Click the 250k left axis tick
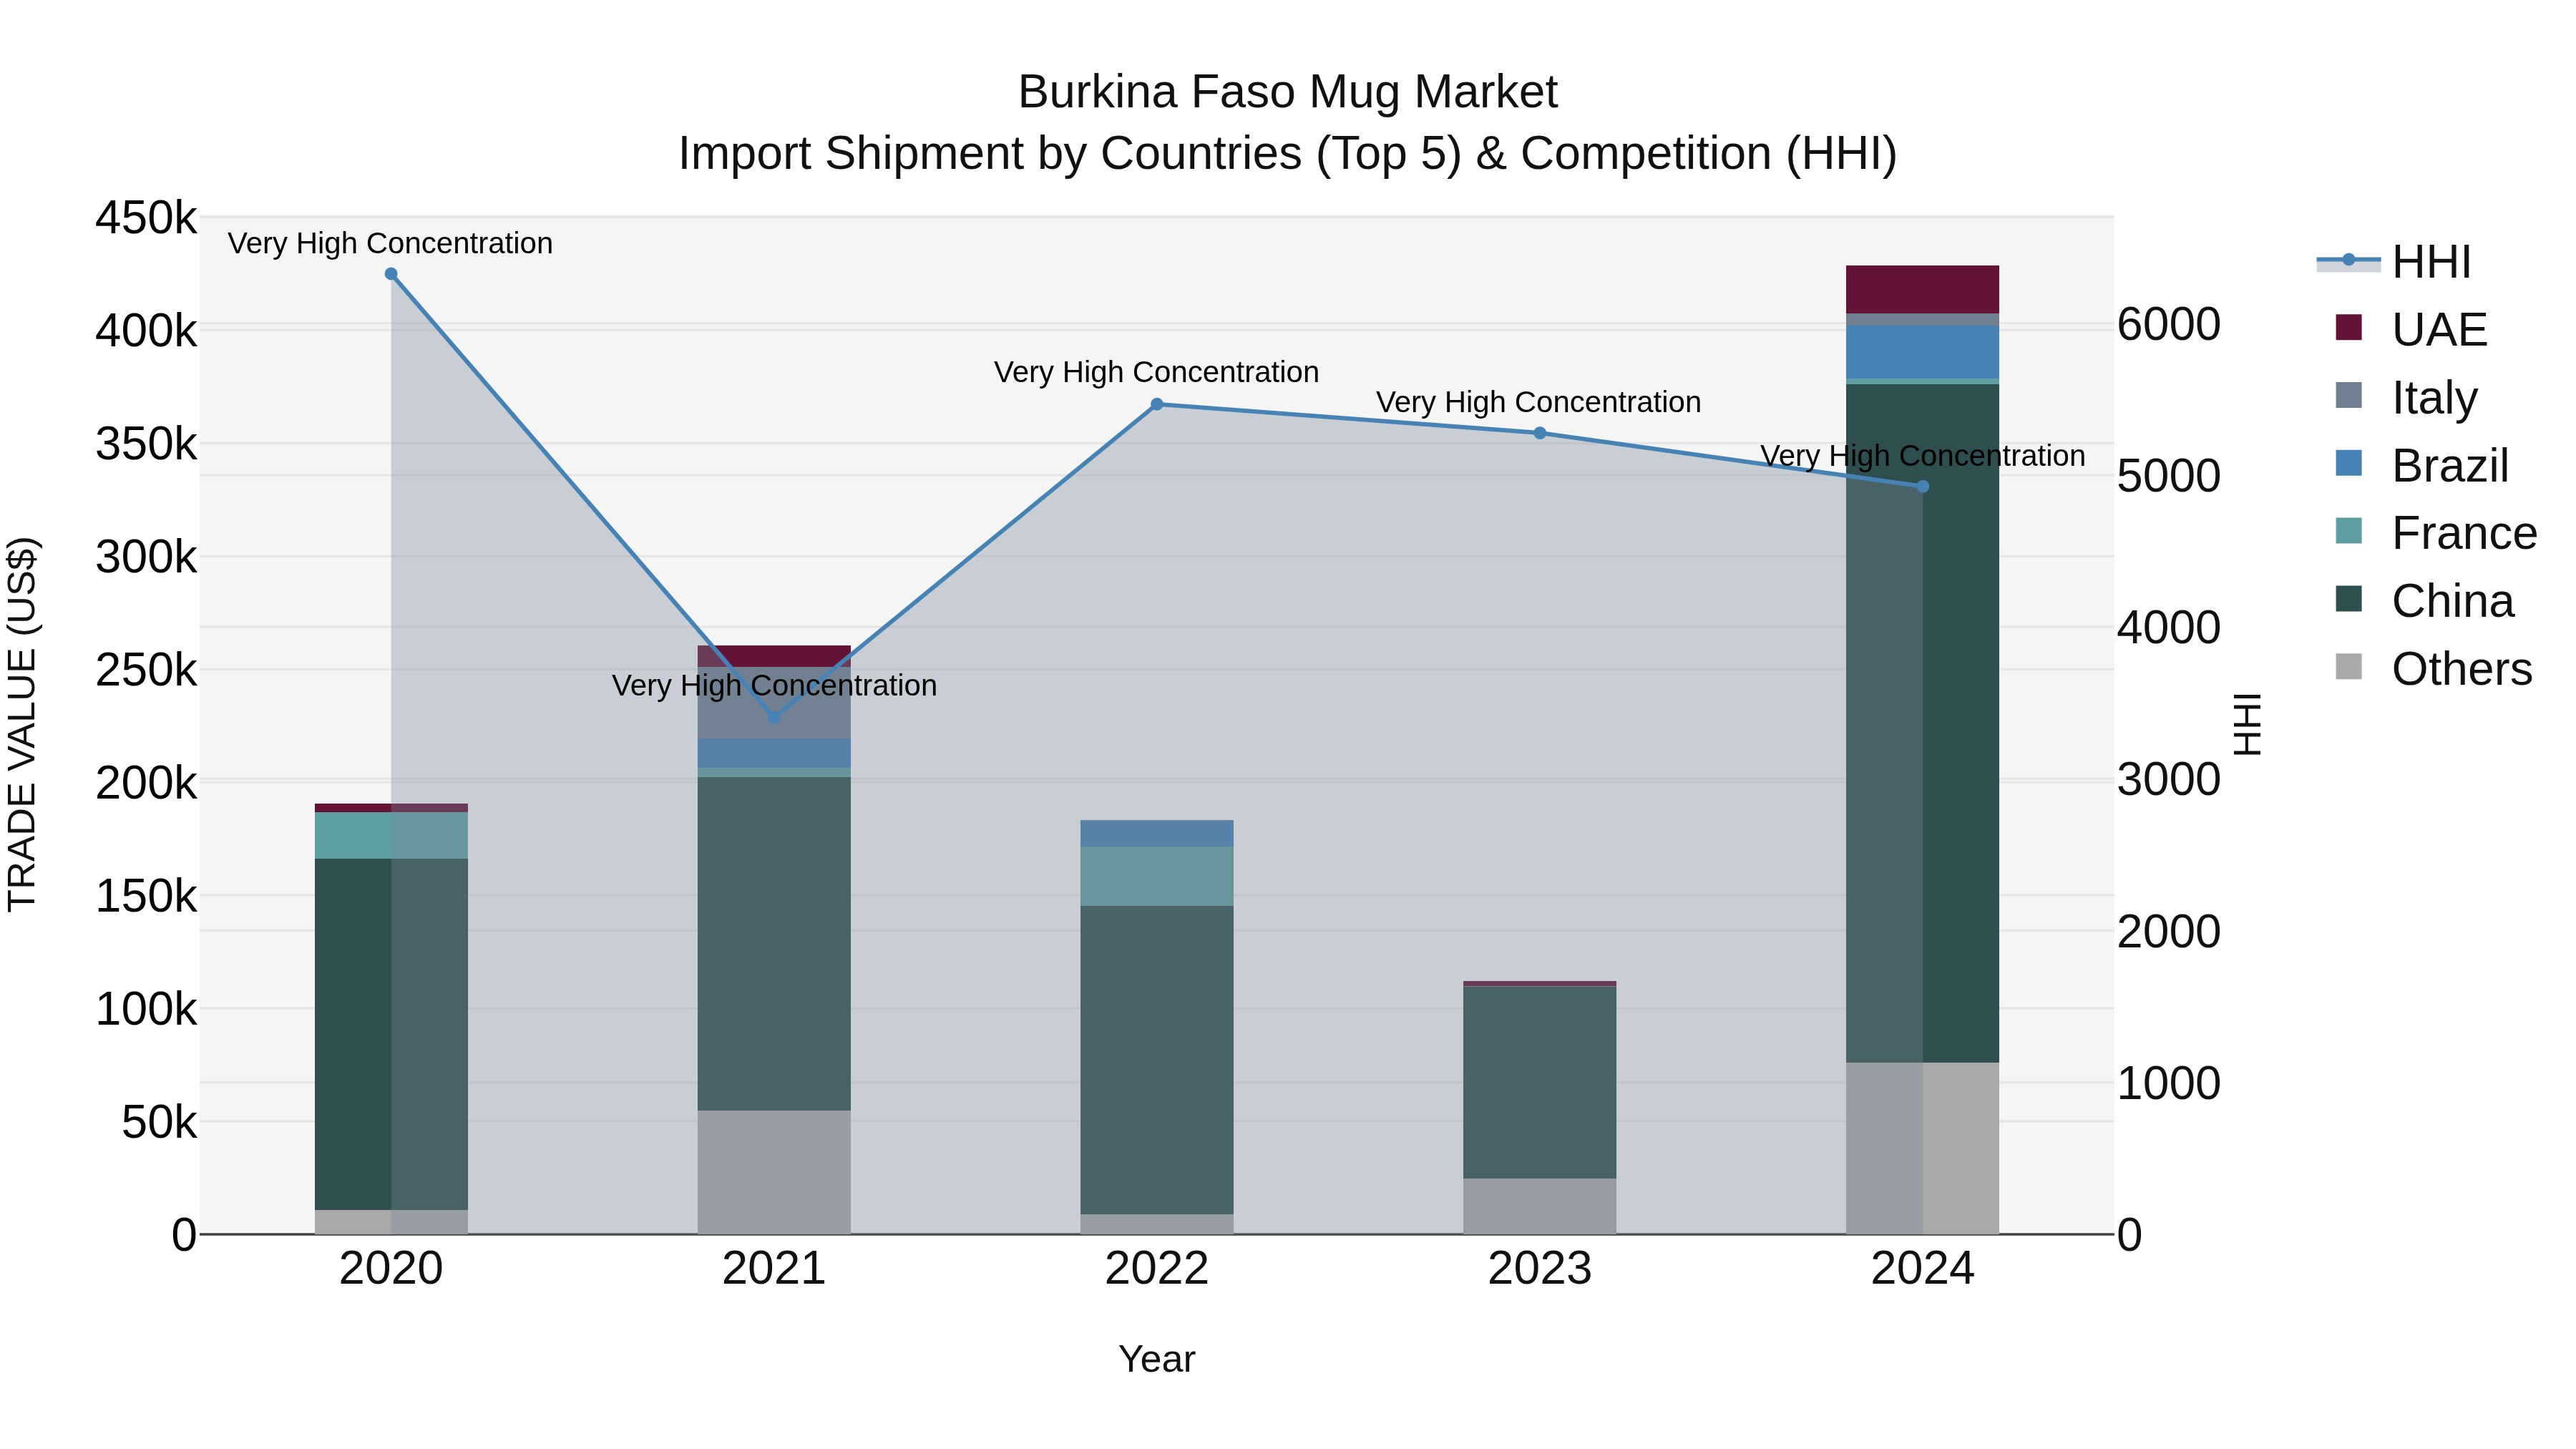Image resolution: width=2576 pixels, height=1449 pixels. coord(146,670)
